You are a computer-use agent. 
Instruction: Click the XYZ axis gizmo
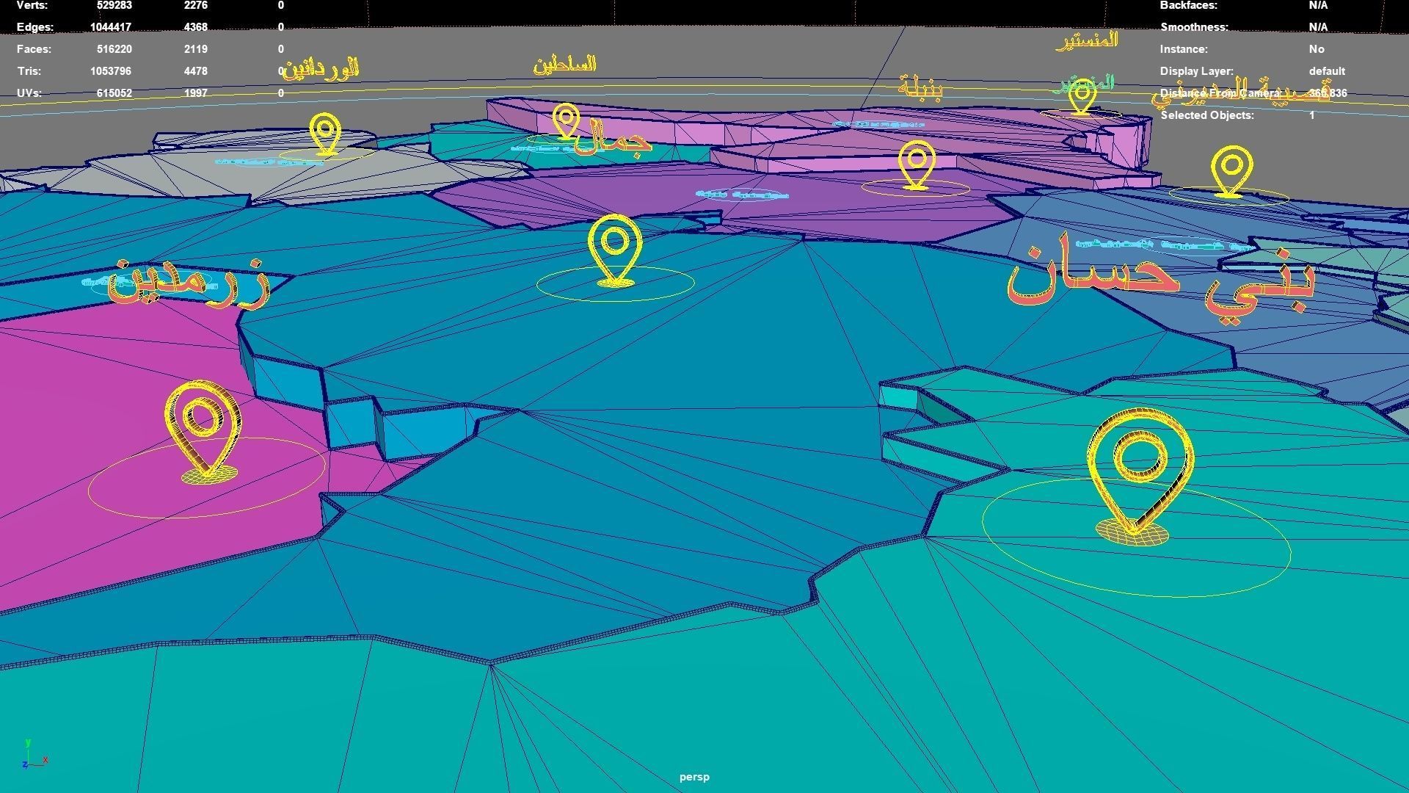coord(34,755)
